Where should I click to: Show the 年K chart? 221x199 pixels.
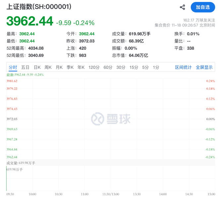(81, 67)
